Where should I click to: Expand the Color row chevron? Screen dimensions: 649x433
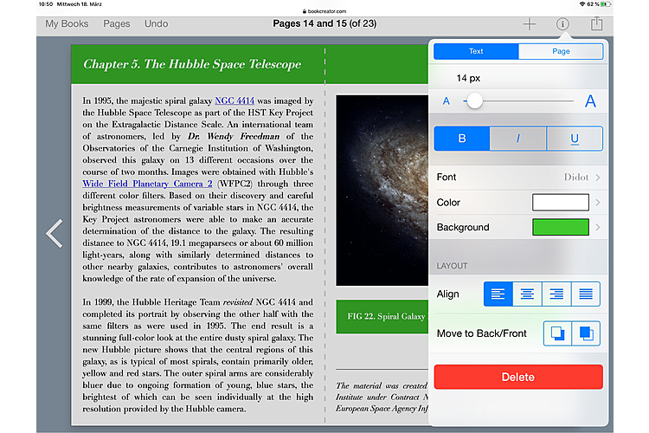tap(598, 203)
